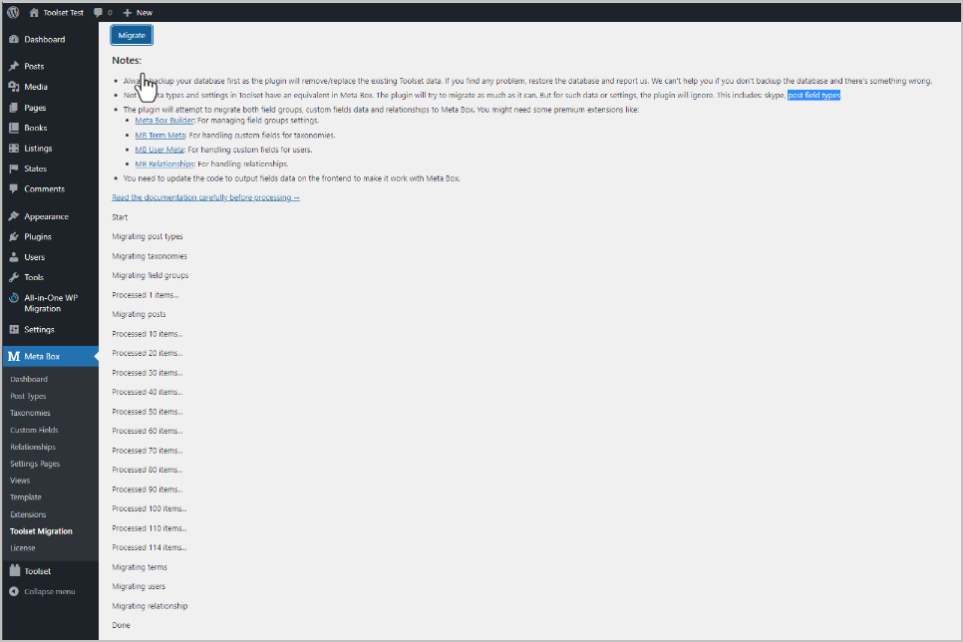Viewport: 963px width, 642px height.
Task: Click the Dashboard gauge icon in sidebar
Action: (x=14, y=39)
